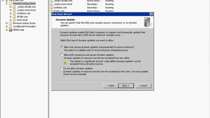
Task: Click the security warning triangle icon
Action: pos(65,63)
